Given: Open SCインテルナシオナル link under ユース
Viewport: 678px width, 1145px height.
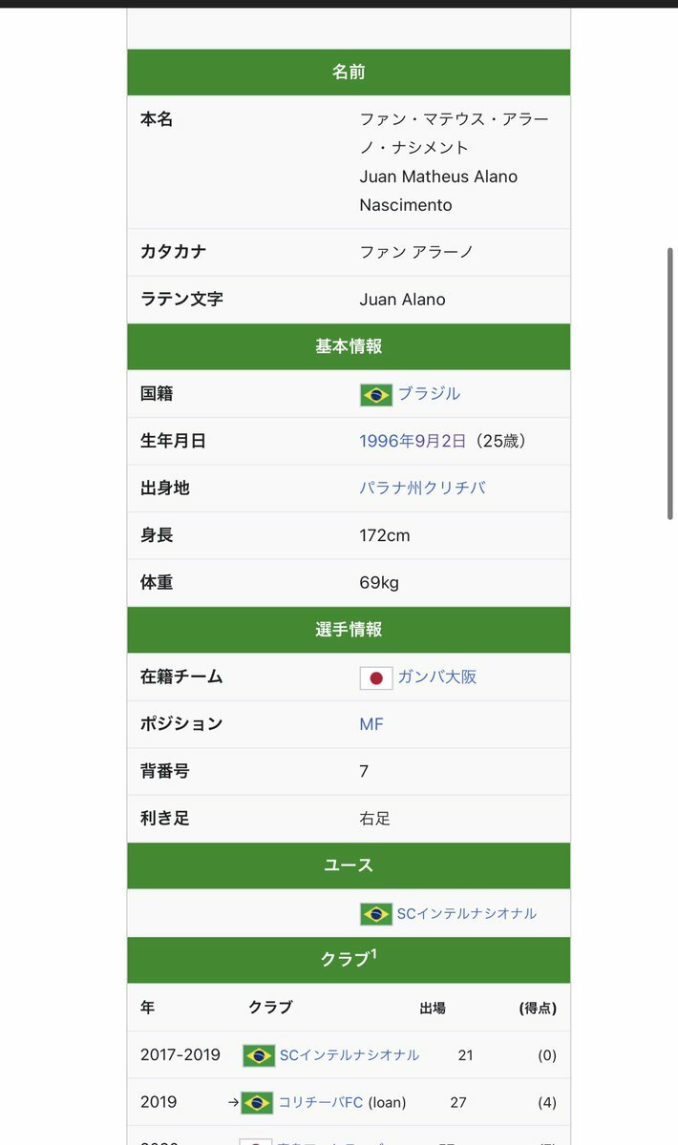Looking at the screenshot, I should pyautogui.click(x=467, y=913).
